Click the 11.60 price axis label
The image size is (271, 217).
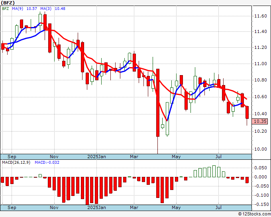tap(261, 16)
